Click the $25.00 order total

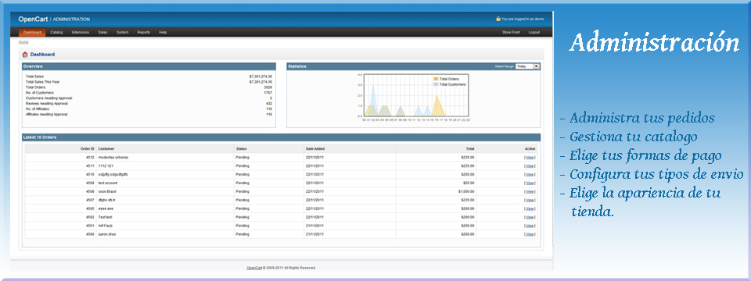click(469, 183)
